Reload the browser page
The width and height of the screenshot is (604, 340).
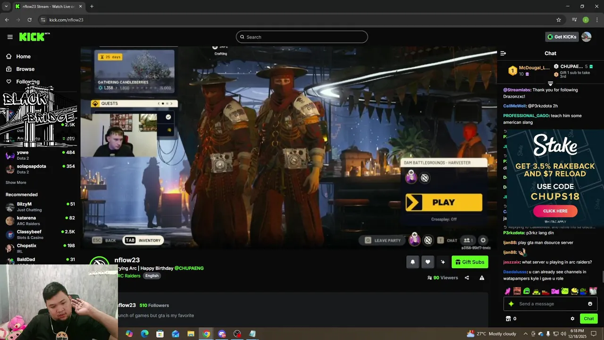coord(29,20)
